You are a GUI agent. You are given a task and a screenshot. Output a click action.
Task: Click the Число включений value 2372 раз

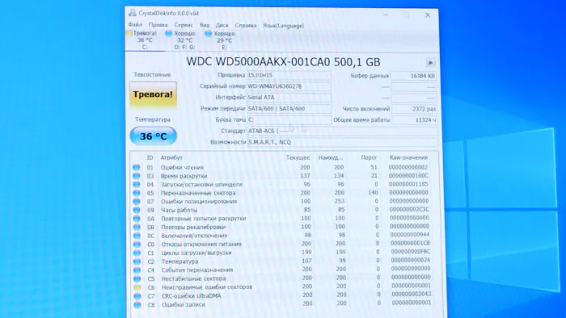[x=414, y=109]
